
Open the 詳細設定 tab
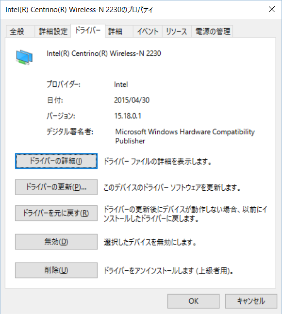(53, 32)
